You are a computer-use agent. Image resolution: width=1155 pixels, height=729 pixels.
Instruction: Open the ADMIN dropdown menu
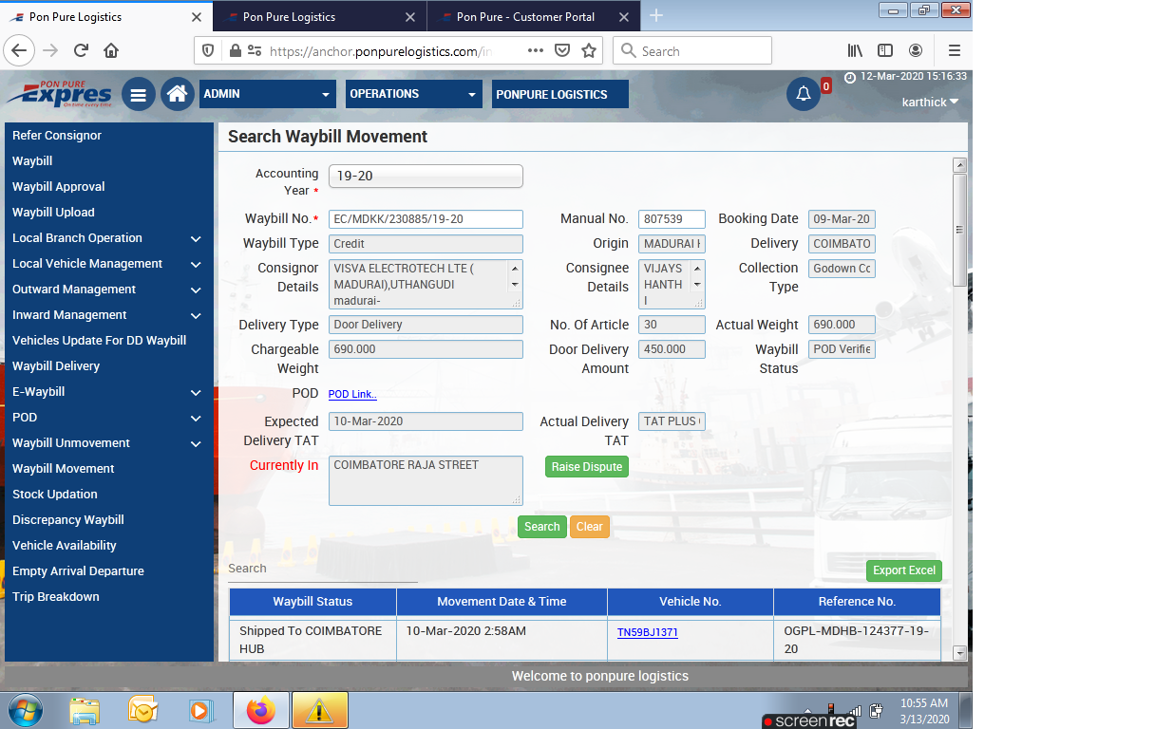pyautogui.click(x=268, y=94)
